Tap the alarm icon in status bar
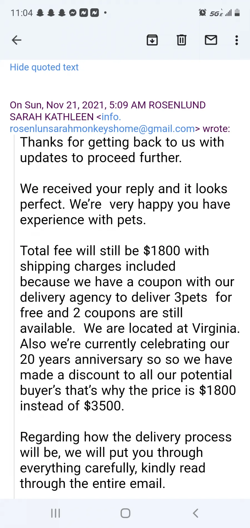The image size is (250, 528). (202, 13)
